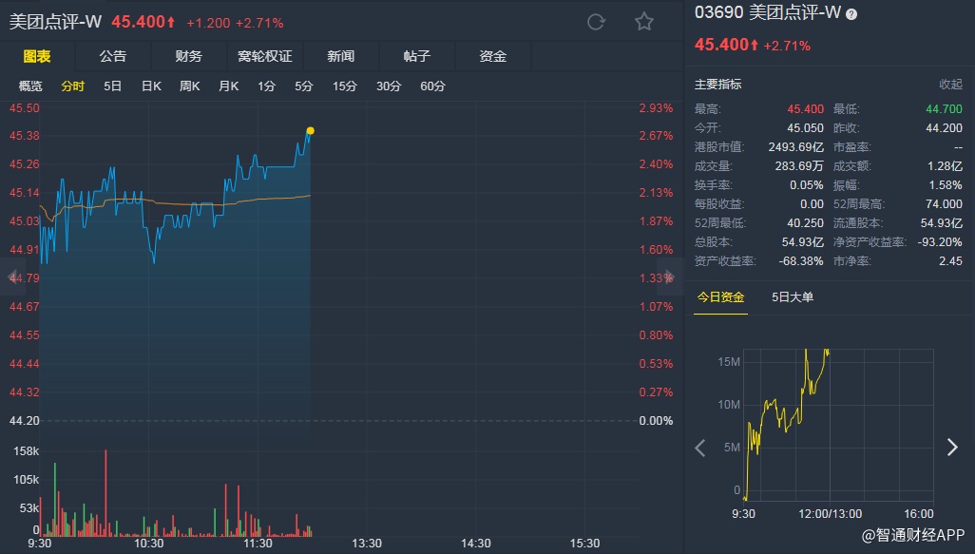Switch chart to the 60分 interval
This screenshot has height=554, width=975.
tap(432, 86)
